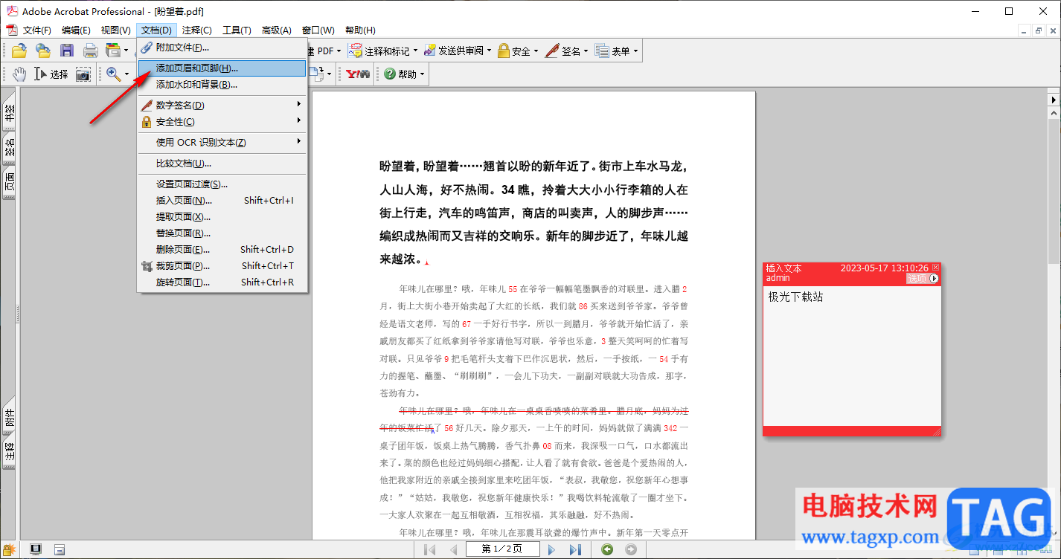This screenshot has height=559, width=1061.
Task: Go to next page
Action: pyautogui.click(x=551, y=549)
